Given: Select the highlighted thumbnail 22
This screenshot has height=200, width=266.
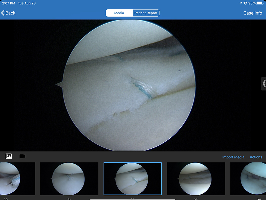Looking at the screenshot, I should pos(132,179).
